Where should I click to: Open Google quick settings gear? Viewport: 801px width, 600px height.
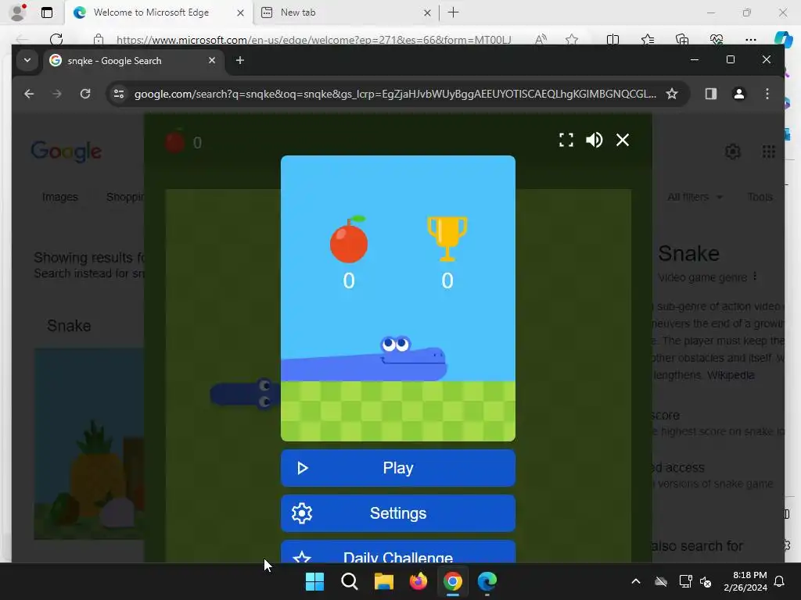[732, 152]
